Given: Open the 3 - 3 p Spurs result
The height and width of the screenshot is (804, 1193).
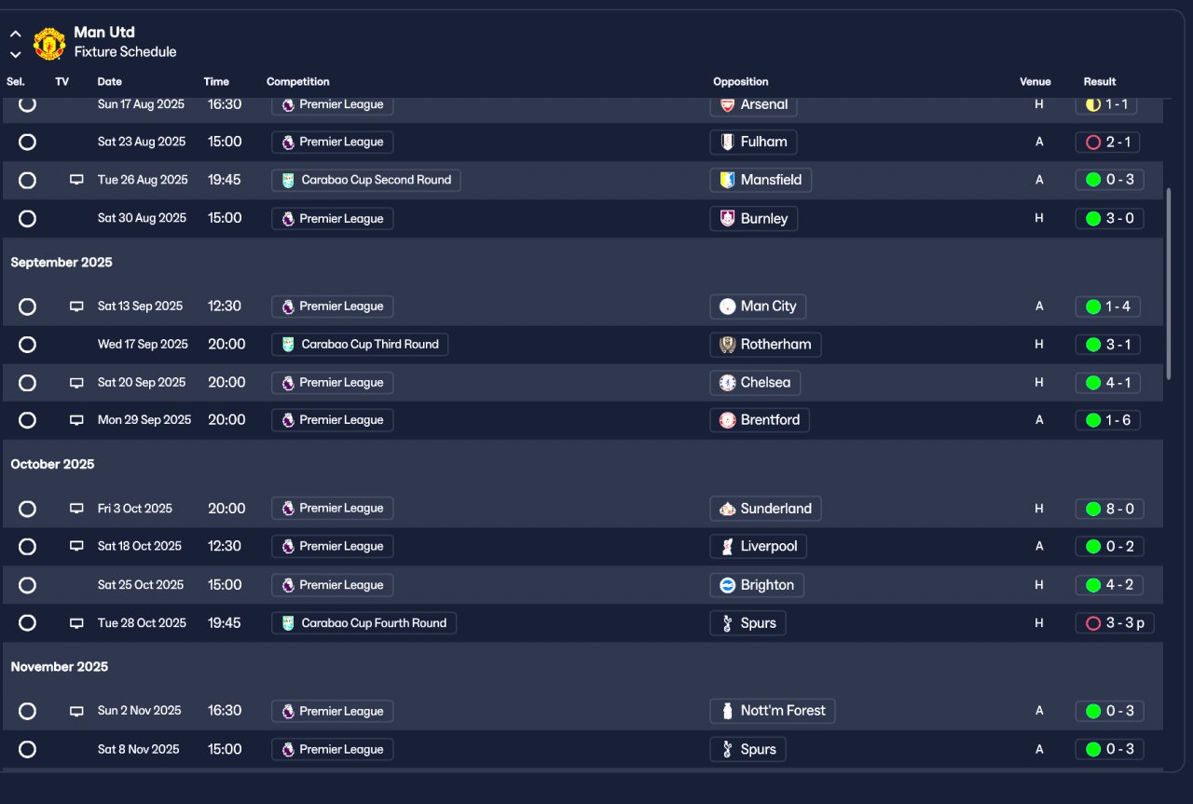Looking at the screenshot, I should [1114, 623].
